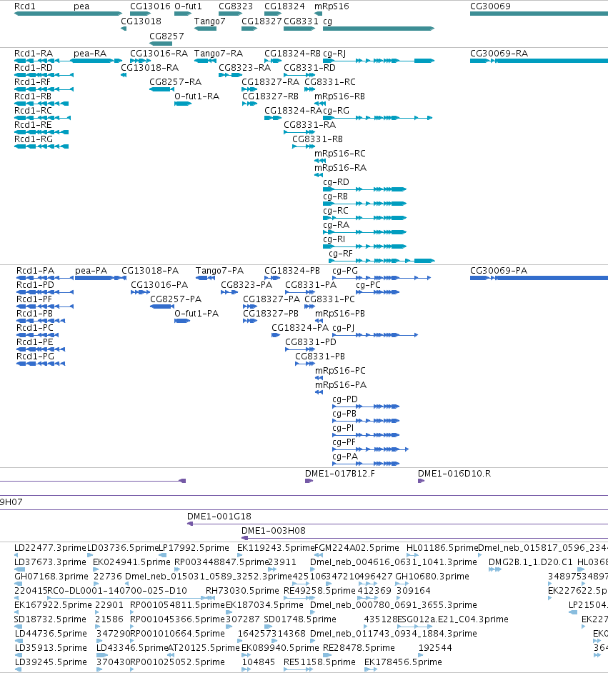Select the Tango7 gene label

click(209, 21)
